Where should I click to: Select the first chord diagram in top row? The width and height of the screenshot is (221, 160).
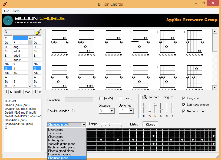point(59,43)
